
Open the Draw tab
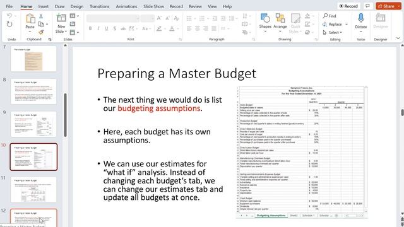coord(59,6)
